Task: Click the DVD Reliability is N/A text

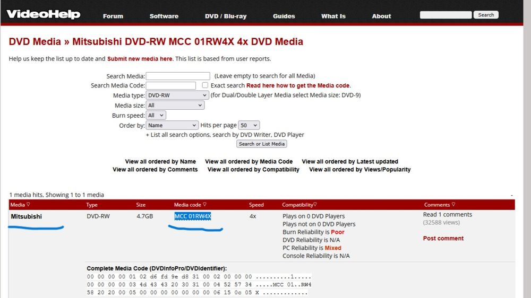Action: pyautogui.click(x=311, y=240)
